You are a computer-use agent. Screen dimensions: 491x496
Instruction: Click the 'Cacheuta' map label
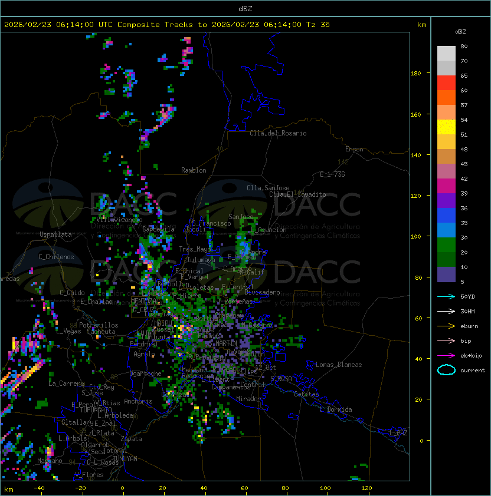[x=101, y=332]
